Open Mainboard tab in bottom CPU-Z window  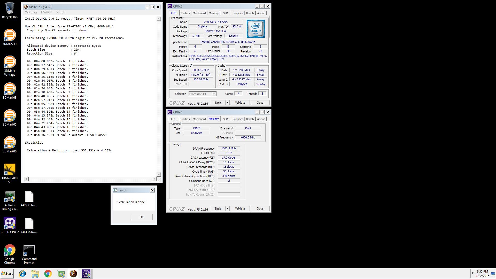(199, 119)
